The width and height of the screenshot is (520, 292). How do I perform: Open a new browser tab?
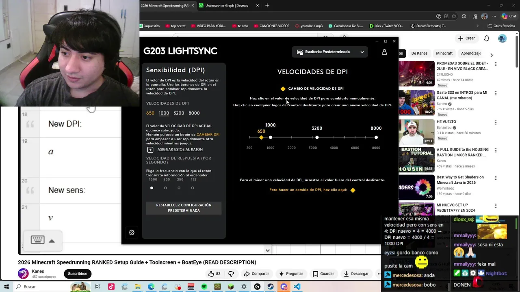click(267, 5)
